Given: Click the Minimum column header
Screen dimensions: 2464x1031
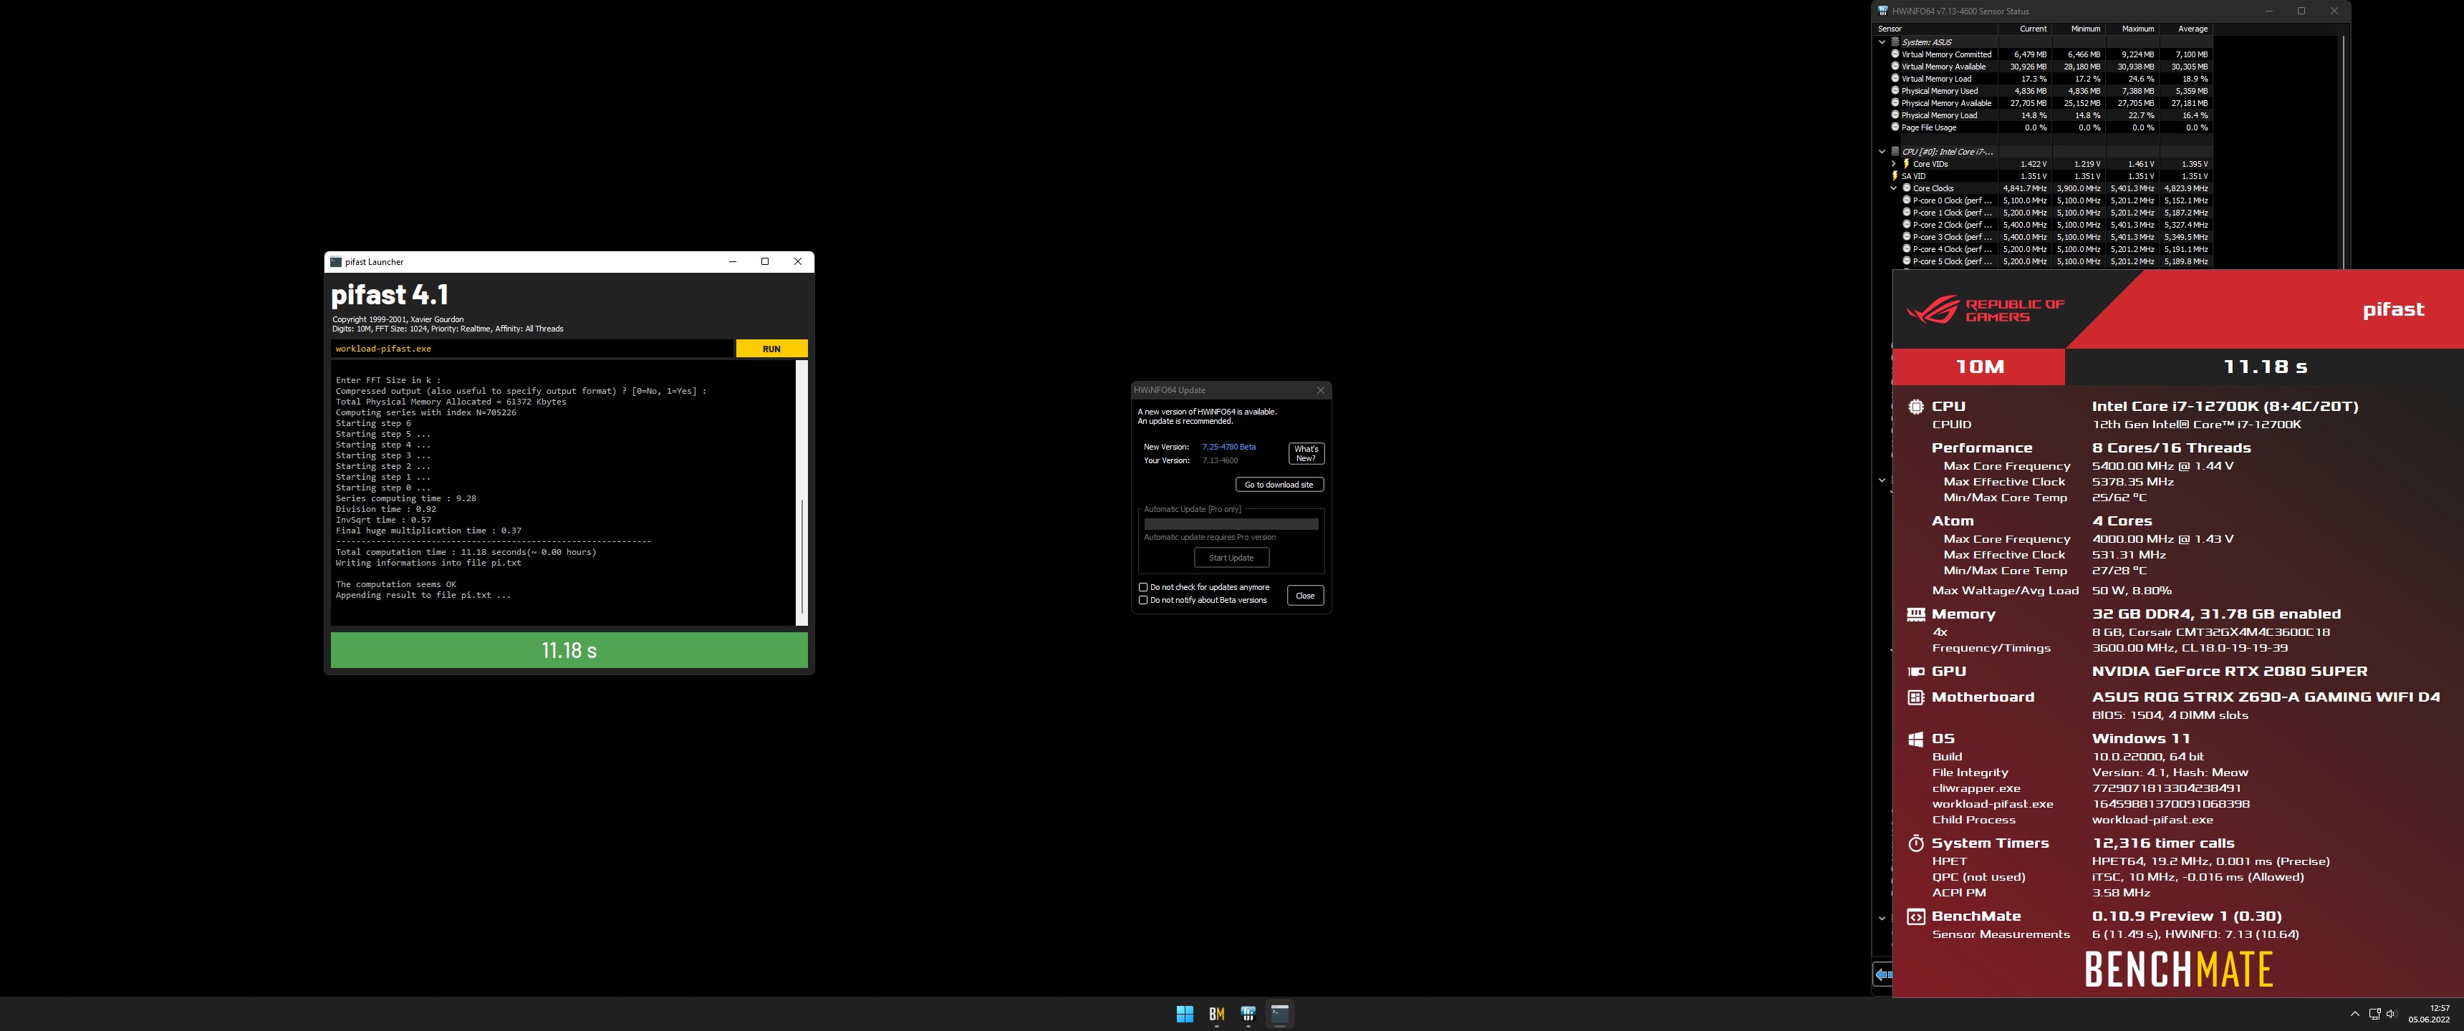Looking at the screenshot, I should coord(2077,29).
